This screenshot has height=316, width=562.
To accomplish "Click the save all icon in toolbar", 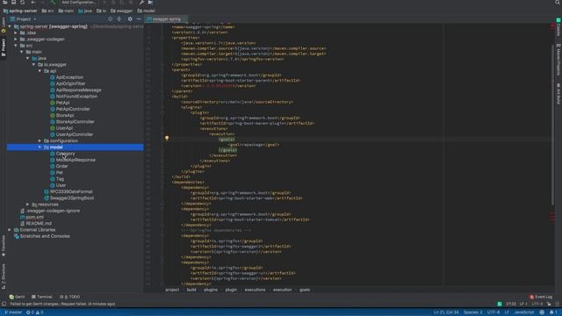I will (14, 2).
